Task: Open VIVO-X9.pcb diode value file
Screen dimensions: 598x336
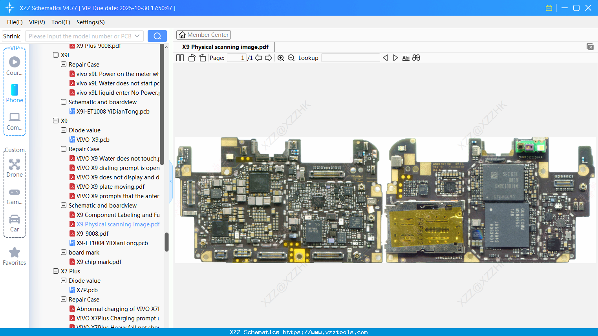Action: coord(93,139)
